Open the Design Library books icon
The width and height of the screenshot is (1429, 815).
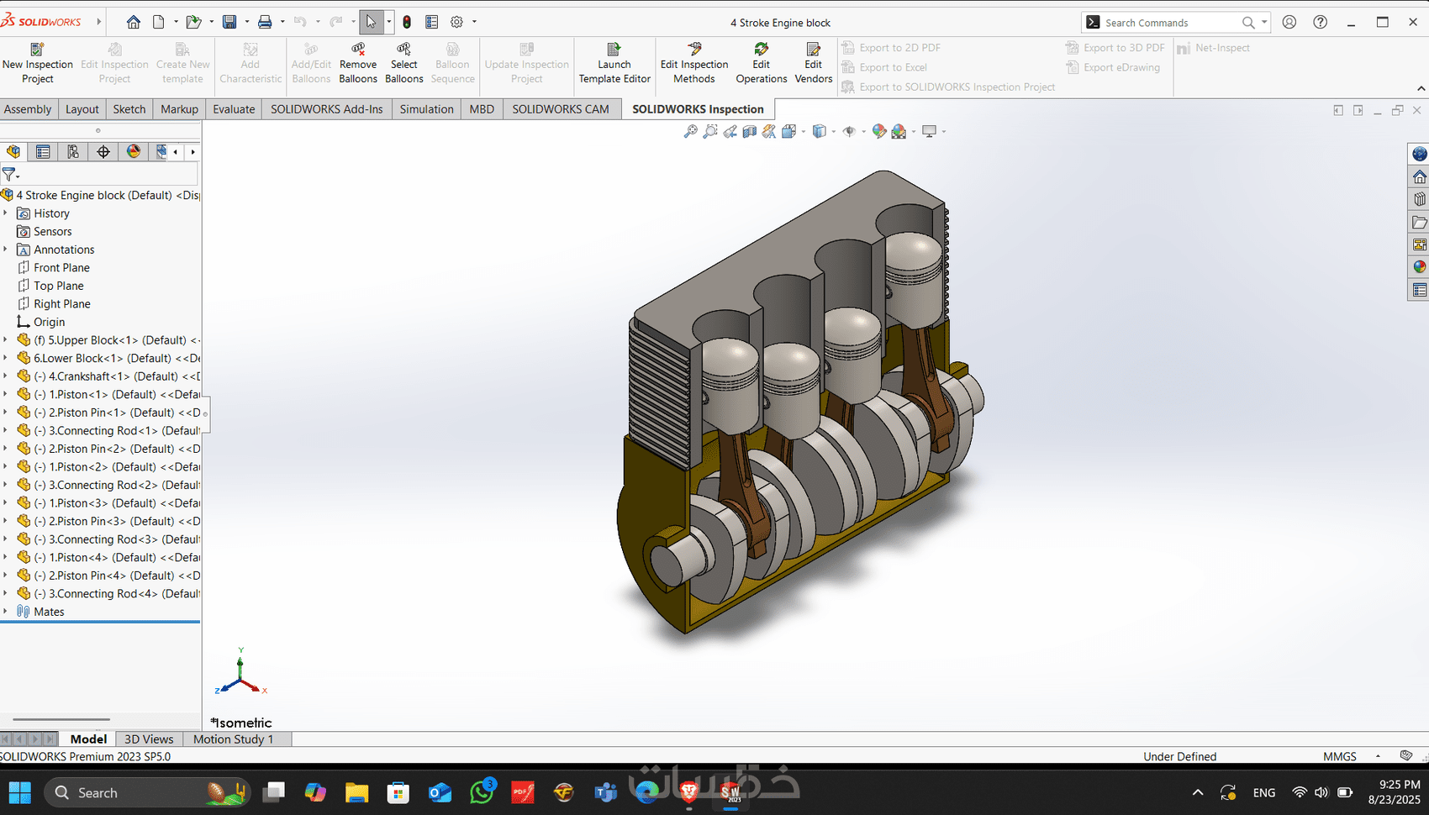[x=1419, y=199]
